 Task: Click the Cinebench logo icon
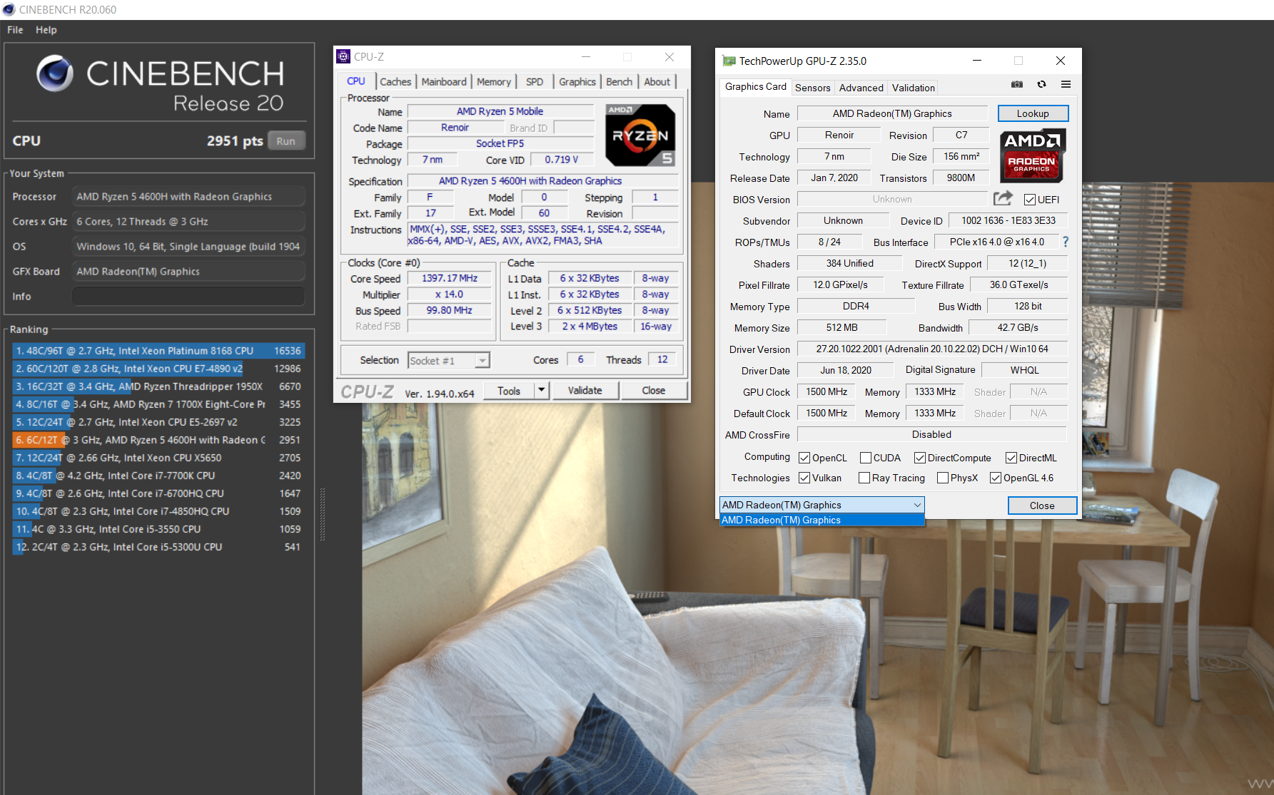click(55, 73)
